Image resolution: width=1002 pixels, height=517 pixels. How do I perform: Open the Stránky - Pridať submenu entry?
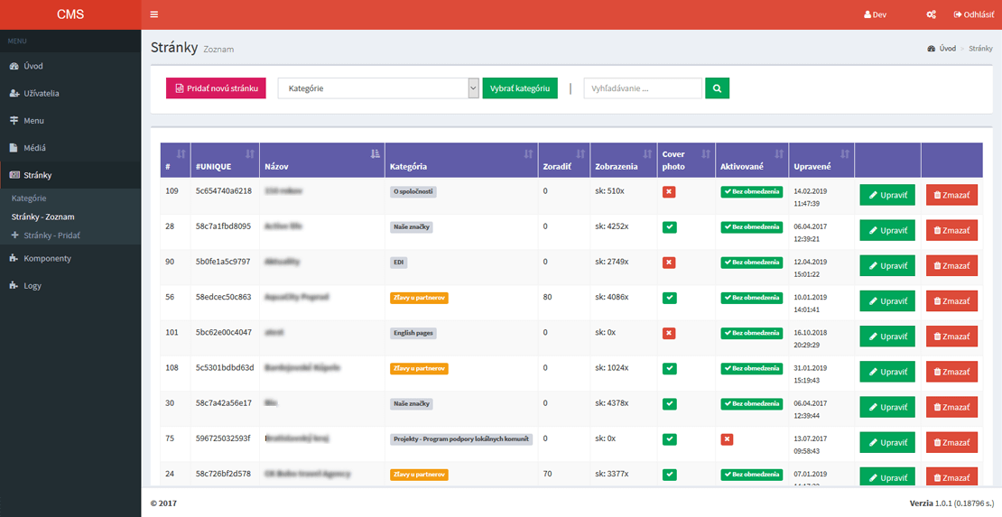point(45,235)
